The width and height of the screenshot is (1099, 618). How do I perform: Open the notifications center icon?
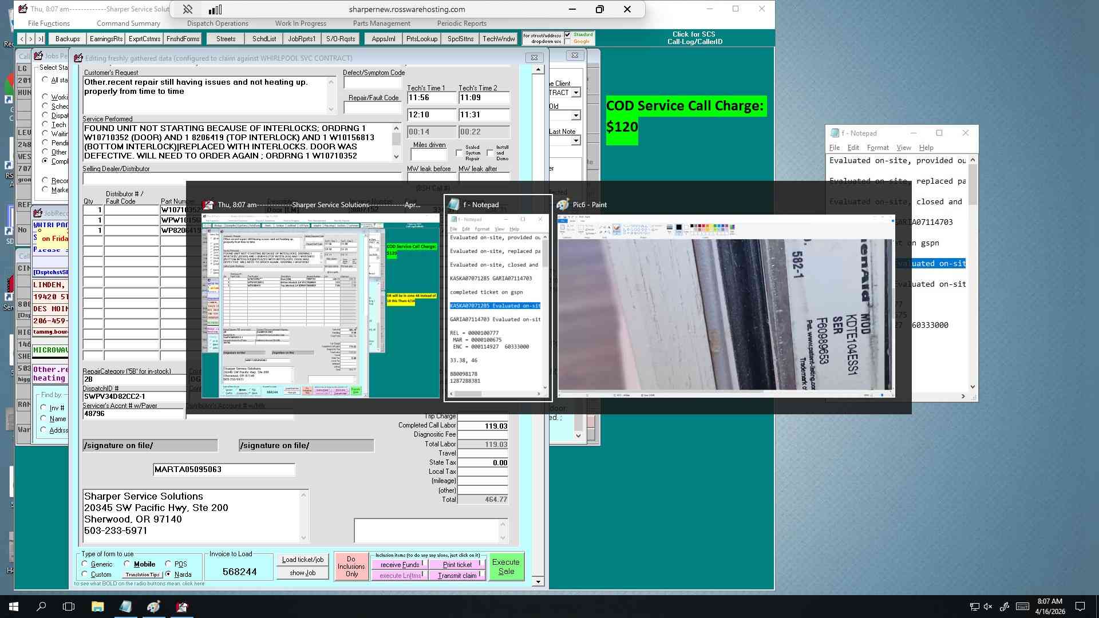point(1080,607)
